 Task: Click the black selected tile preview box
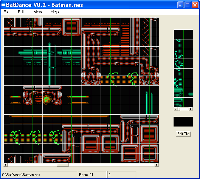pos(183,122)
